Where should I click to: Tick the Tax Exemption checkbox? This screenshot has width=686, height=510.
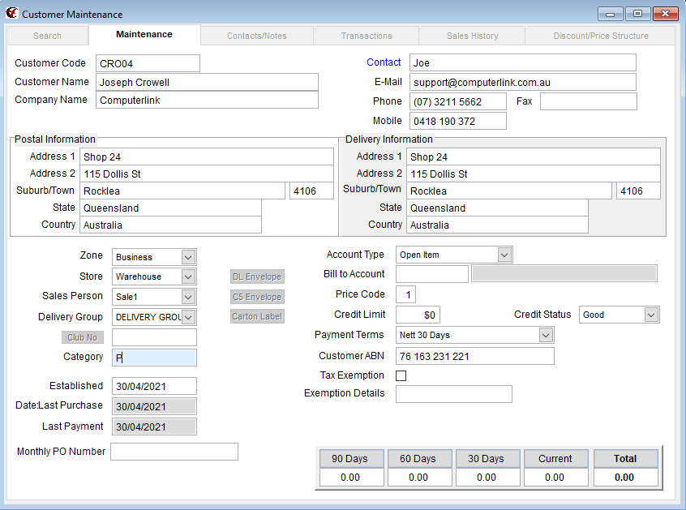pyautogui.click(x=401, y=375)
